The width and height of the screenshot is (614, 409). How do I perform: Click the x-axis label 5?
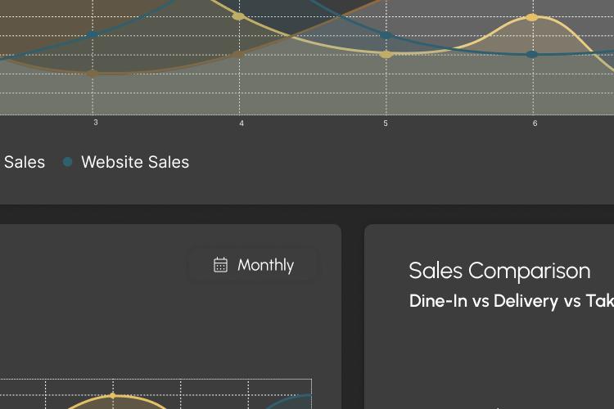pyautogui.click(x=386, y=124)
